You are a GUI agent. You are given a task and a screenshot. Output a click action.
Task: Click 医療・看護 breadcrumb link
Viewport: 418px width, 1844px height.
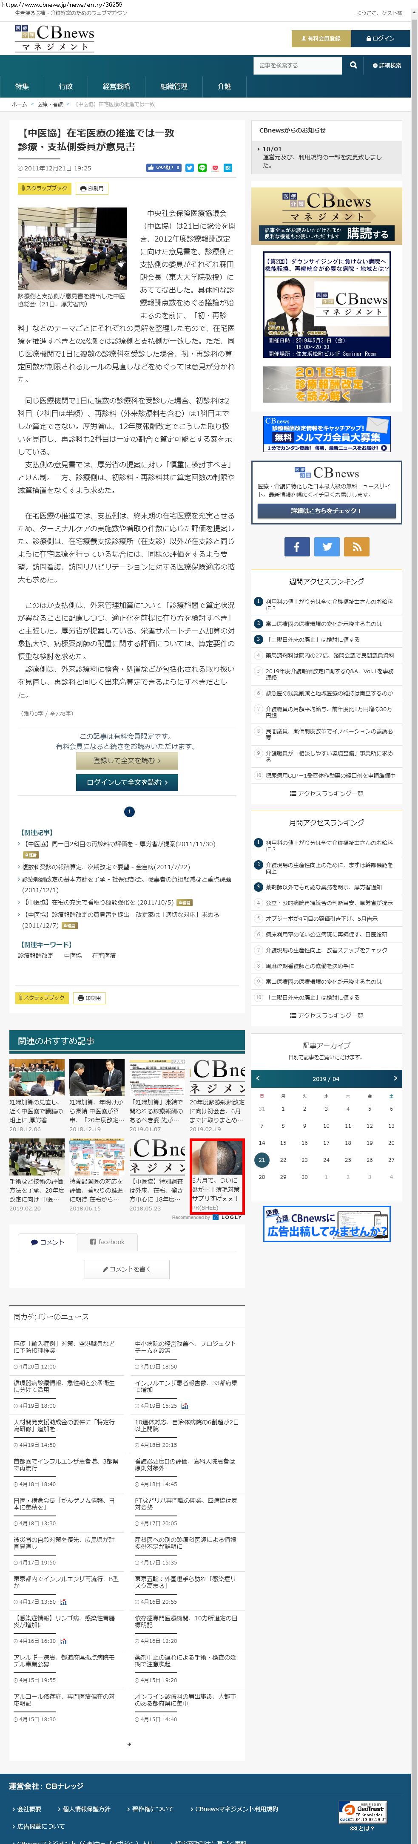(51, 104)
